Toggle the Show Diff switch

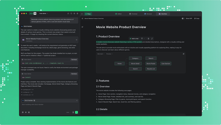click(183, 18)
